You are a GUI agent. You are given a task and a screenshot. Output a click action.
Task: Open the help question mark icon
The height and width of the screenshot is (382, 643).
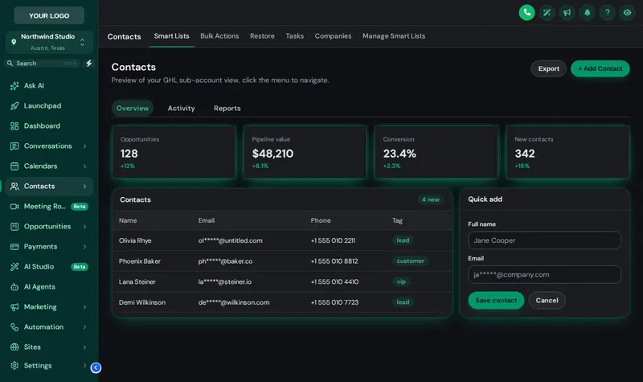(x=607, y=12)
